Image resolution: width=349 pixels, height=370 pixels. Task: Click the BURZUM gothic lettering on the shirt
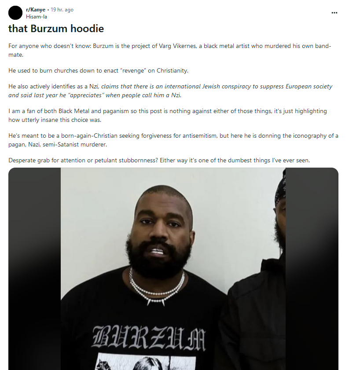[149, 338]
